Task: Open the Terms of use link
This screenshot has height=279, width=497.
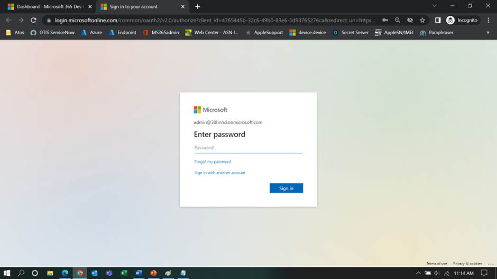Action: point(436,264)
